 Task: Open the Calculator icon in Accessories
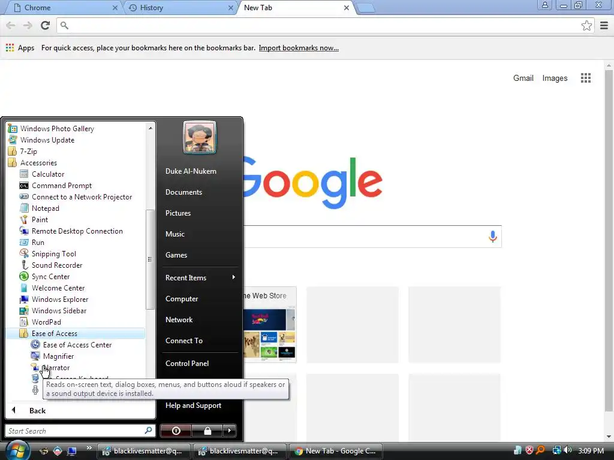(x=24, y=174)
